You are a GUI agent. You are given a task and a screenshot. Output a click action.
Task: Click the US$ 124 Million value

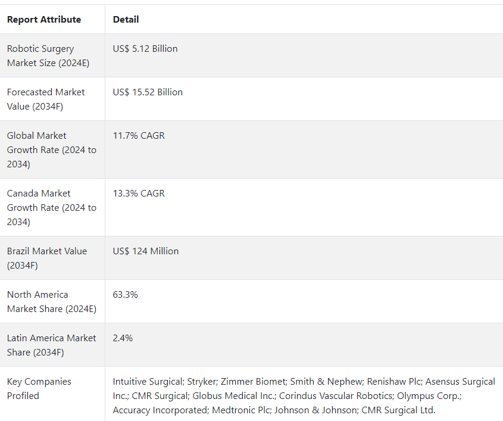[x=146, y=251]
